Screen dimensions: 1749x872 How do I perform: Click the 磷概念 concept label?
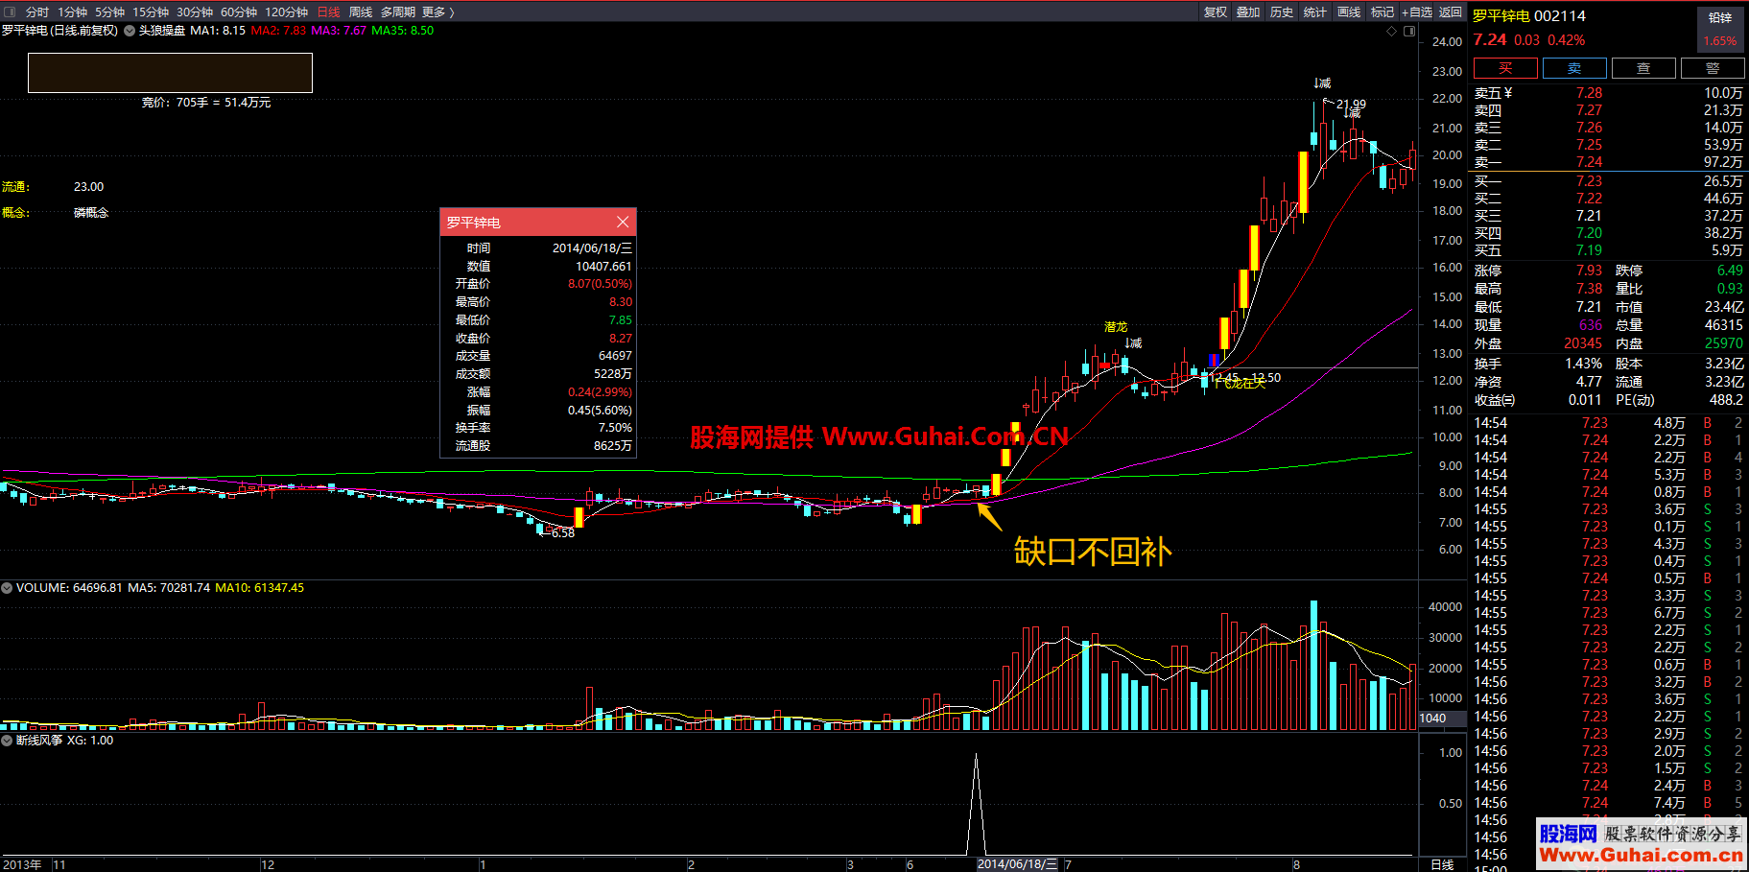coord(91,213)
